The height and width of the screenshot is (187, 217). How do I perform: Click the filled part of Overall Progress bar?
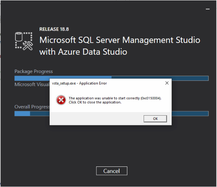(x=22, y=114)
